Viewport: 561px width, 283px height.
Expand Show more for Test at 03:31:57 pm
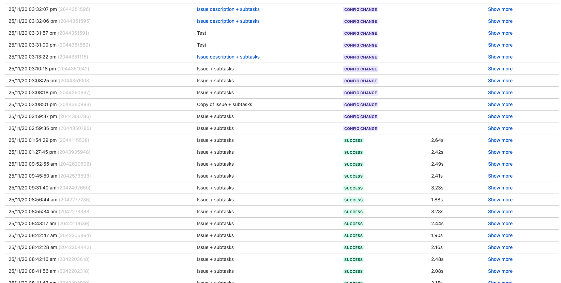(500, 33)
